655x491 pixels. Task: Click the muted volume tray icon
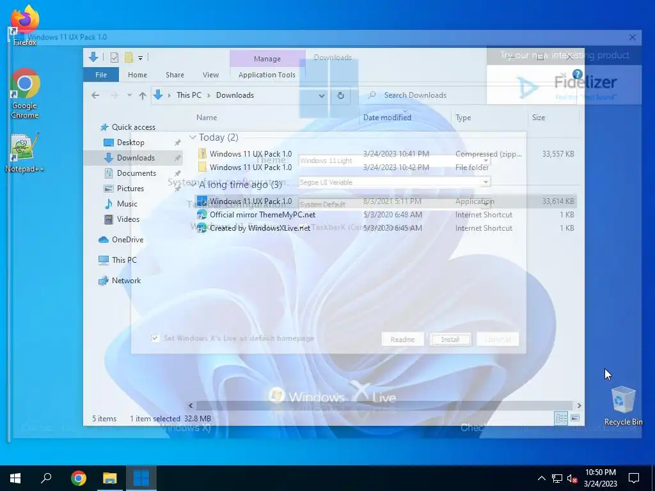[572, 478]
